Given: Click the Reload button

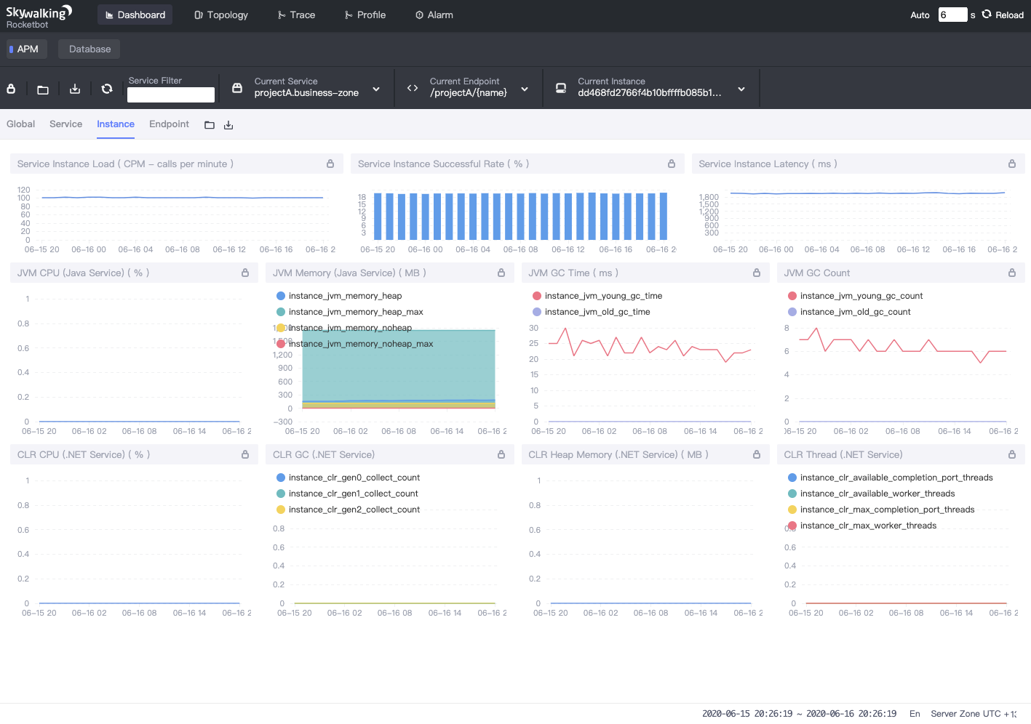Looking at the screenshot, I should click(1003, 15).
